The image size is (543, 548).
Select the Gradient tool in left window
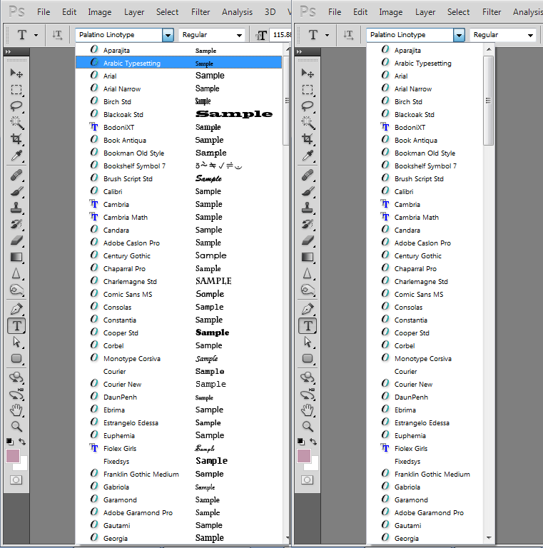tap(16, 257)
